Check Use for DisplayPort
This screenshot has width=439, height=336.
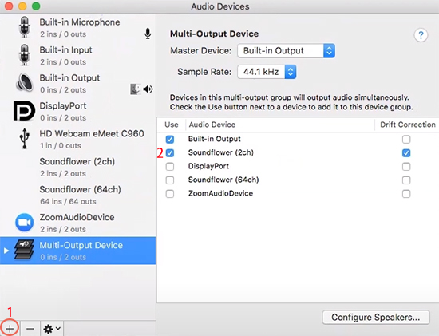point(170,167)
